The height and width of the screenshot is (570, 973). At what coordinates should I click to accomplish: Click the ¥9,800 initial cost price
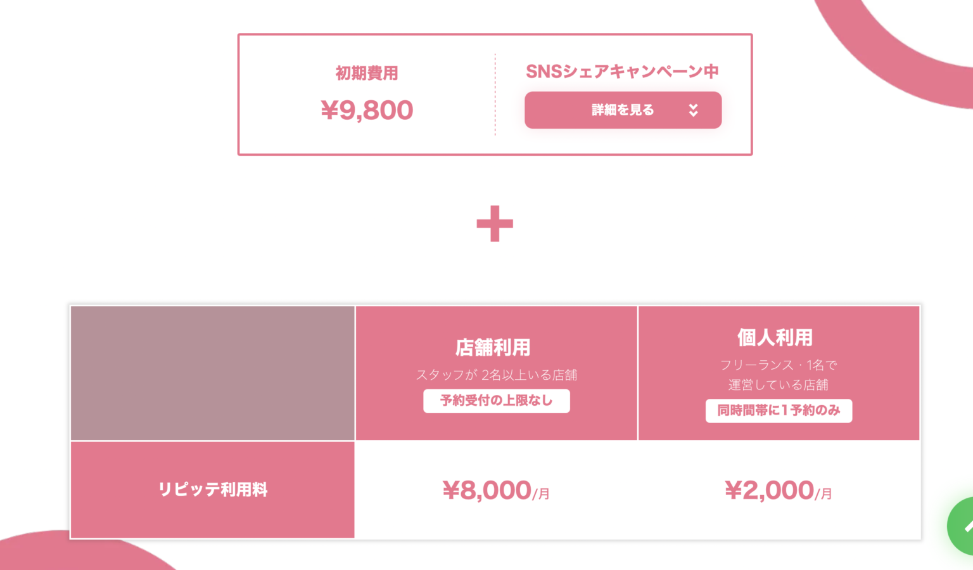pos(367,110)
